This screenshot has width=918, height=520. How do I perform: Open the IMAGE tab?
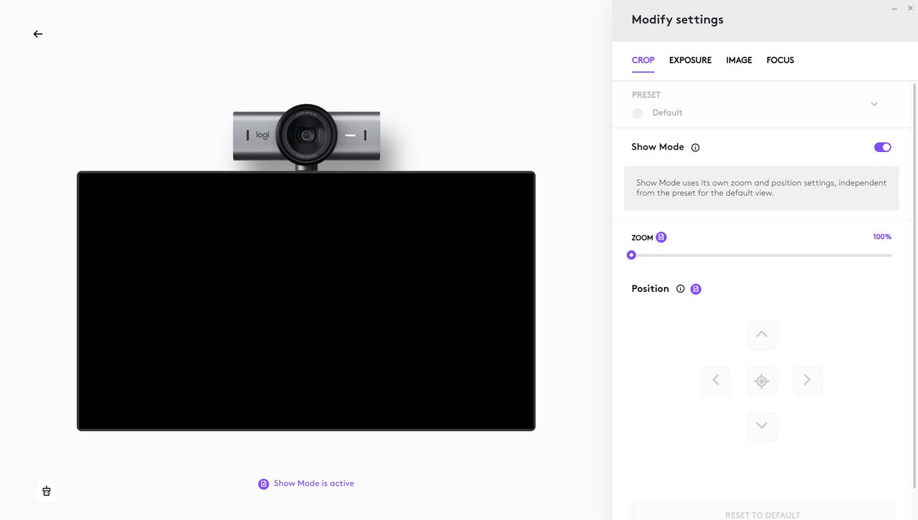(x=739, y=60)
